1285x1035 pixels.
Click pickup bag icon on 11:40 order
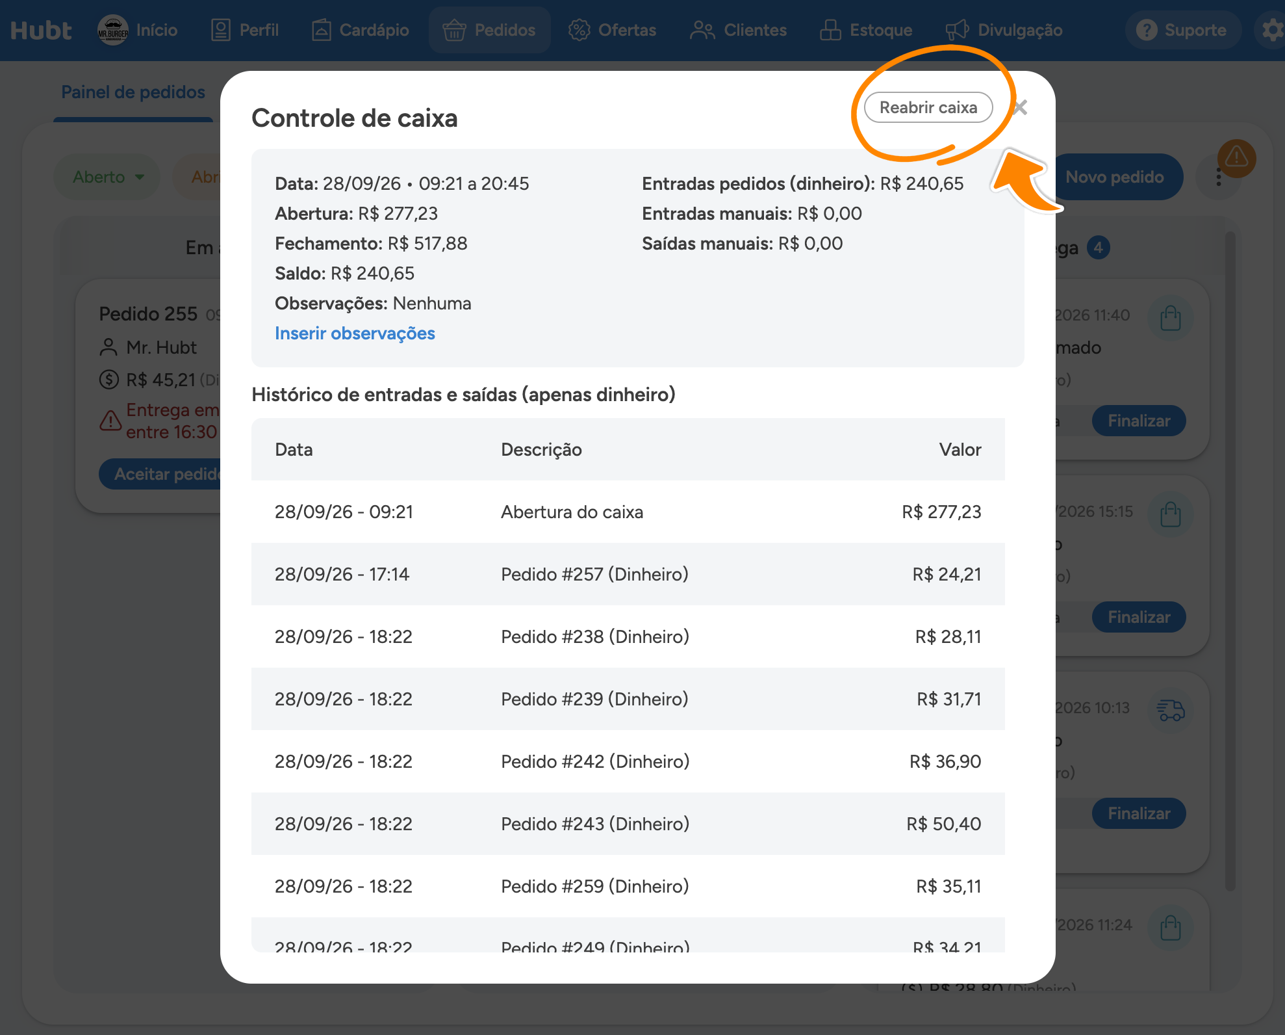[1171, 318]
